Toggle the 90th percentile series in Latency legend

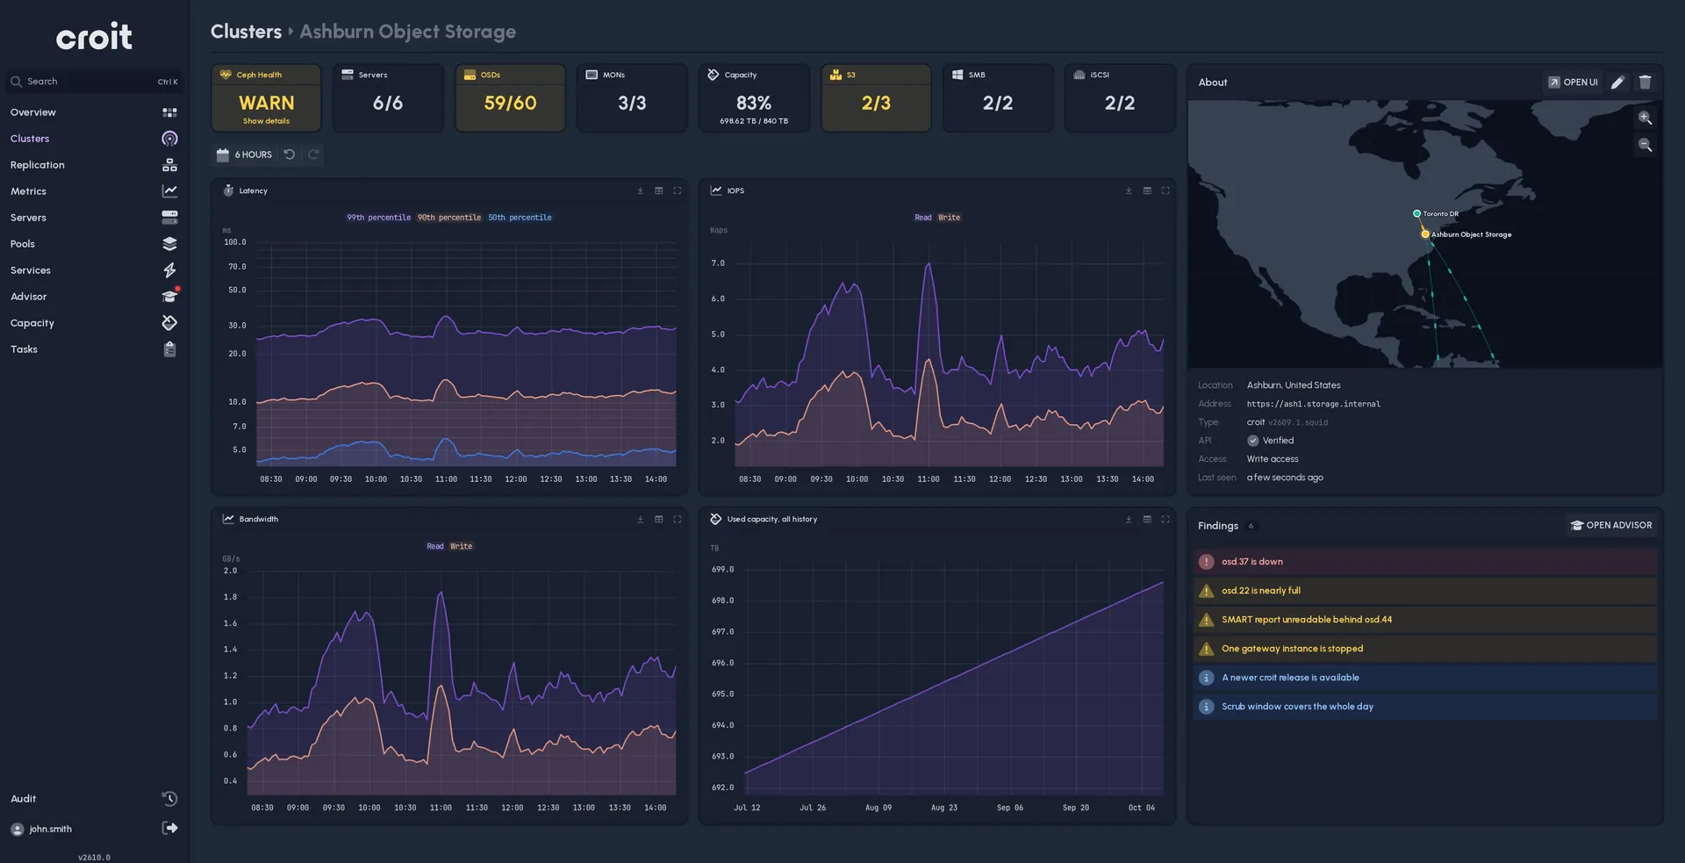(448, 218)
